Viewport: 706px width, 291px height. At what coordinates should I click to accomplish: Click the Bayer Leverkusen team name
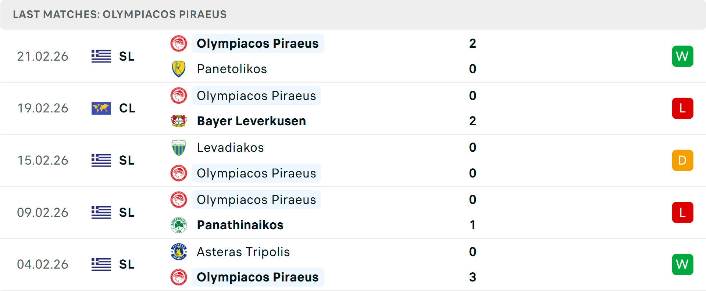(x=251, y=121)
